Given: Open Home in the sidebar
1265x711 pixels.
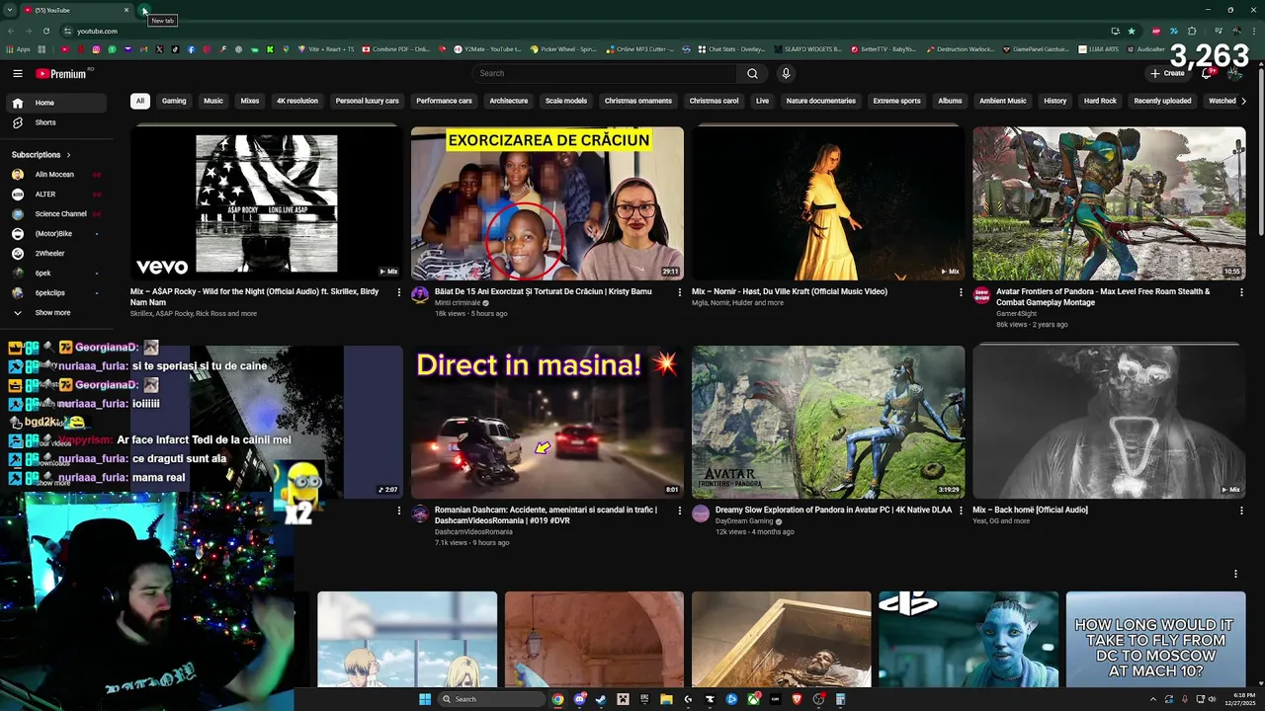Looking at the screenshot, I should coord(57,103).
